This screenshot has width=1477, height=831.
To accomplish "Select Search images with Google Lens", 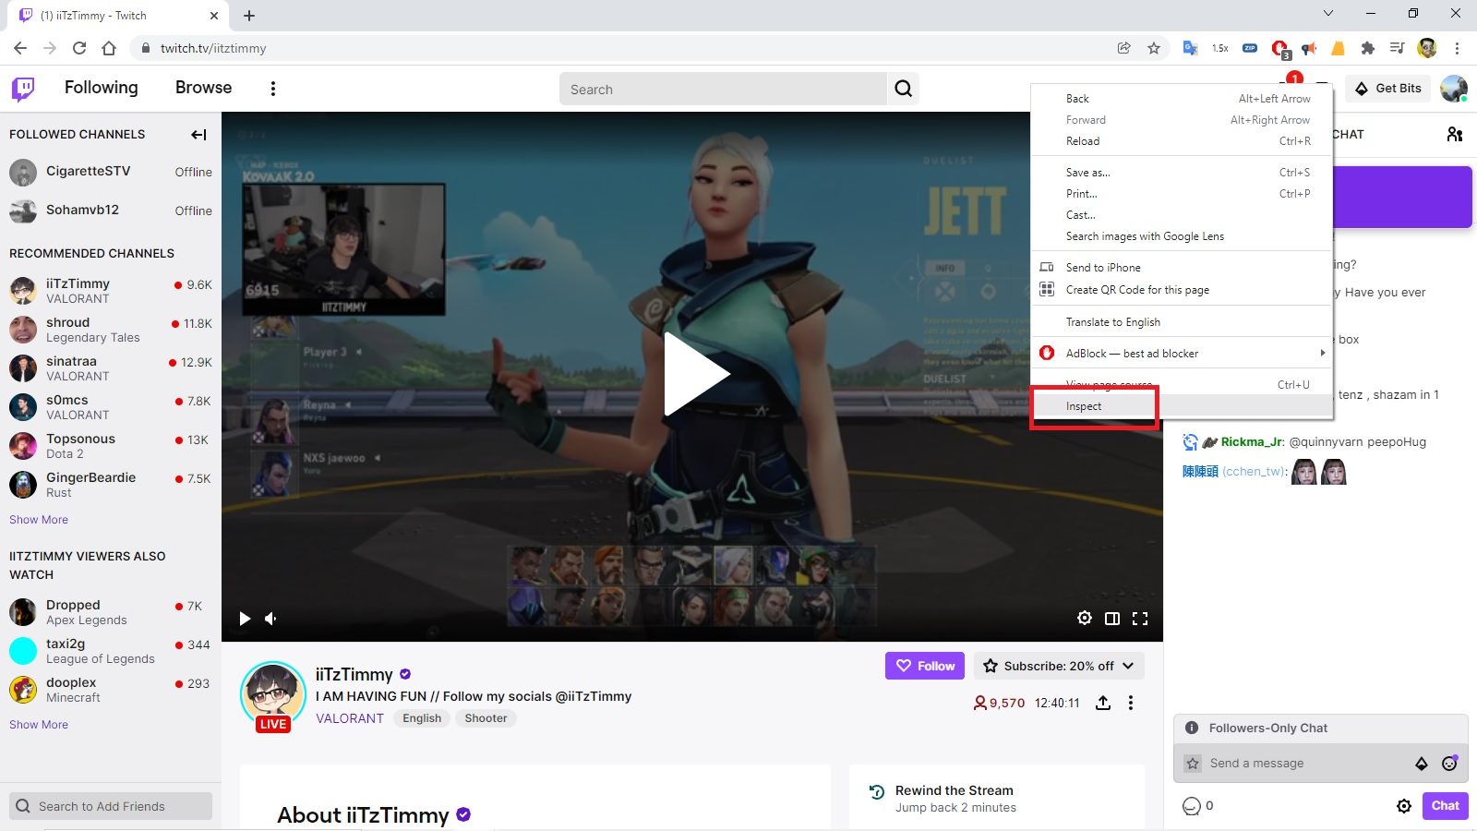I will pos(1182,236).
